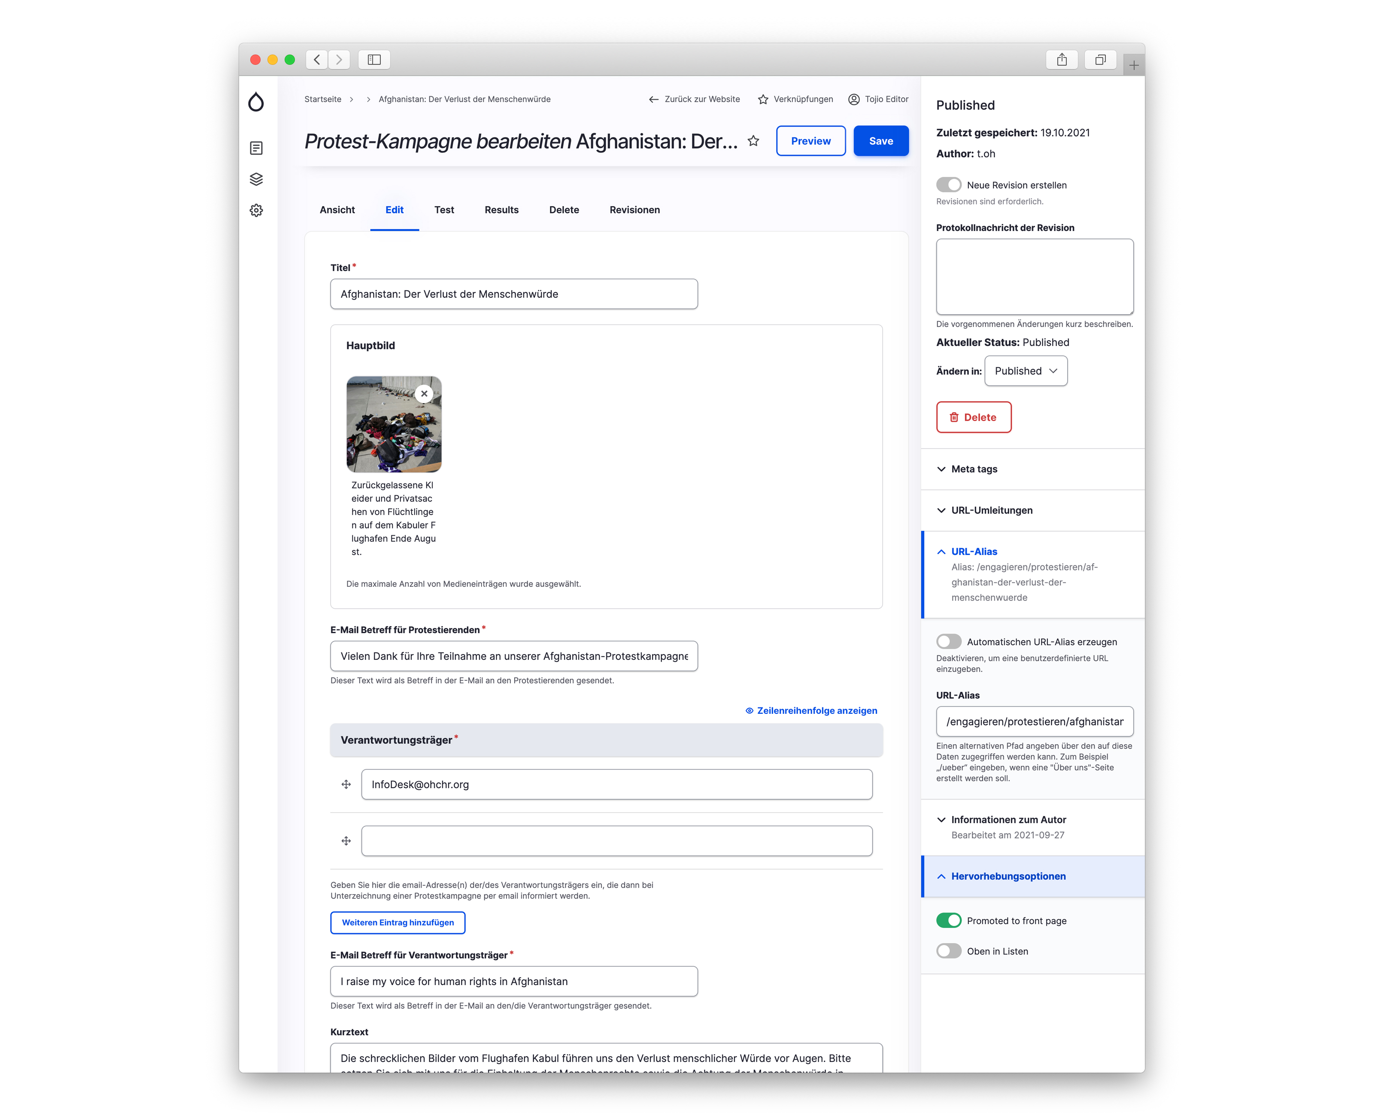
Task: Click the red Delete button in sidebar
Action: (x=973, y=417)
